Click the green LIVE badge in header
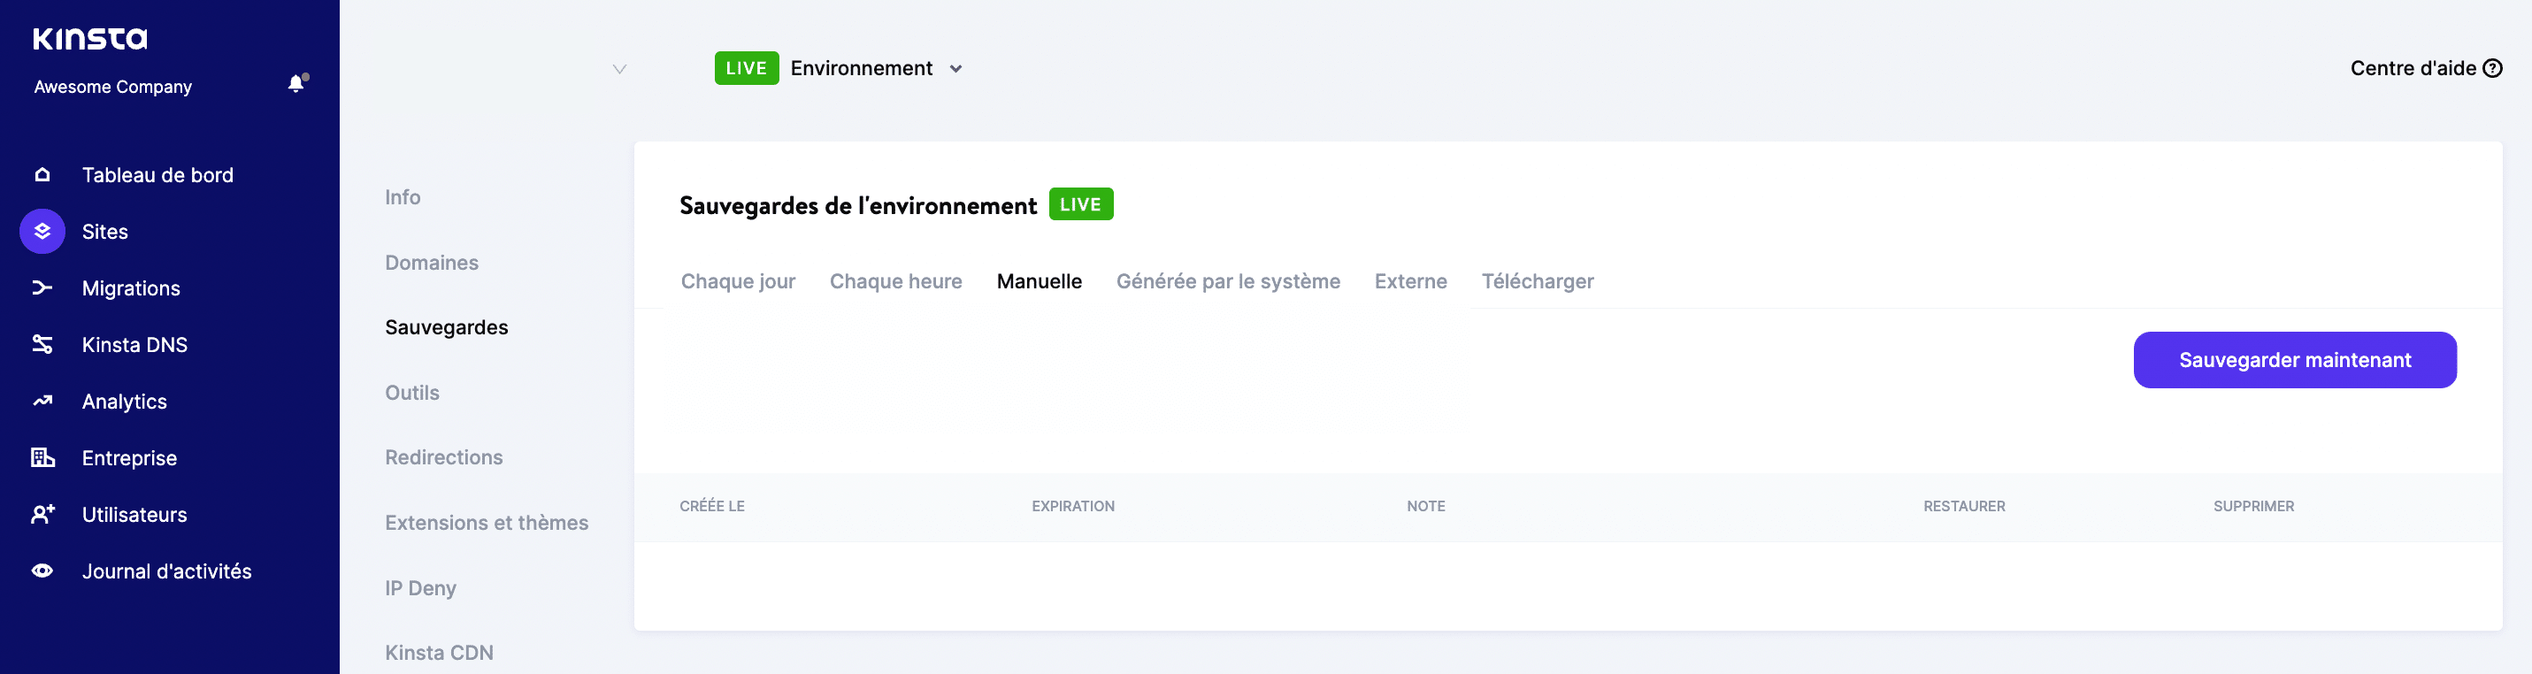Viewport: 2532px width, 674px height. [x=746, y=68]
